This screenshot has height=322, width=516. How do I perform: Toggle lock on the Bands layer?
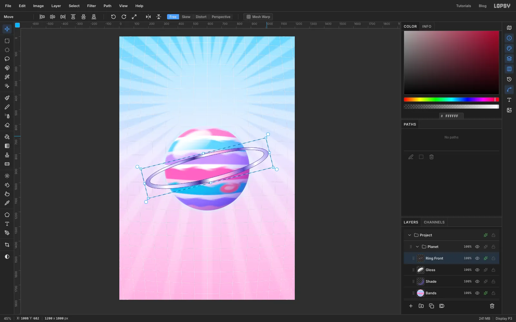pos(493,293)
